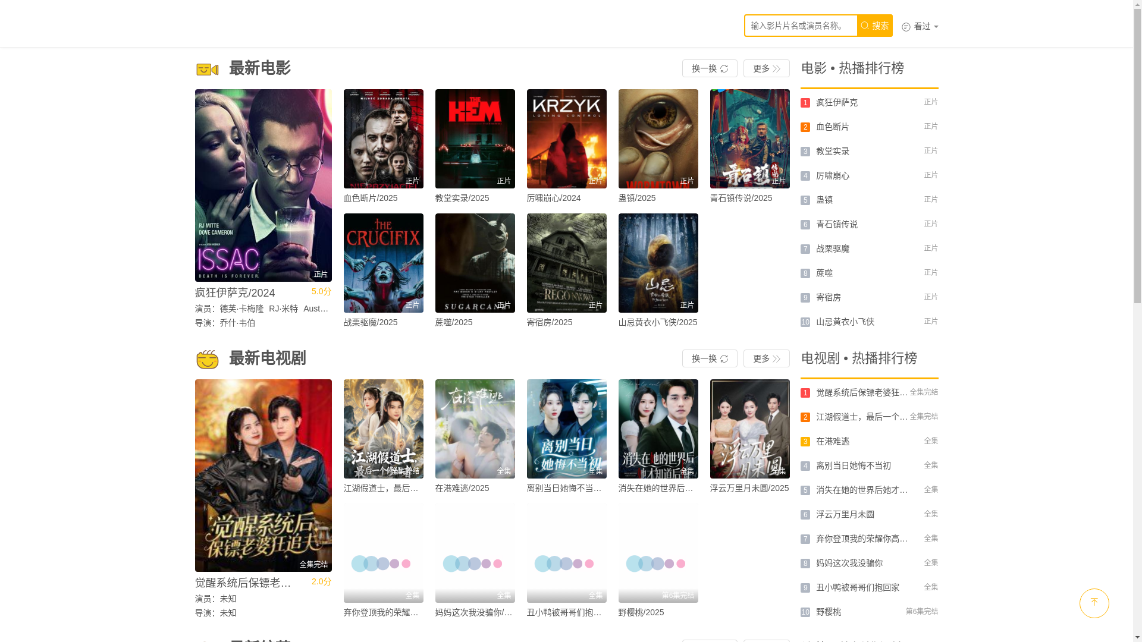Open 疯狂伊萨克/2024 title link
This screenshot has width=1142, height=642.
[235, 293]
